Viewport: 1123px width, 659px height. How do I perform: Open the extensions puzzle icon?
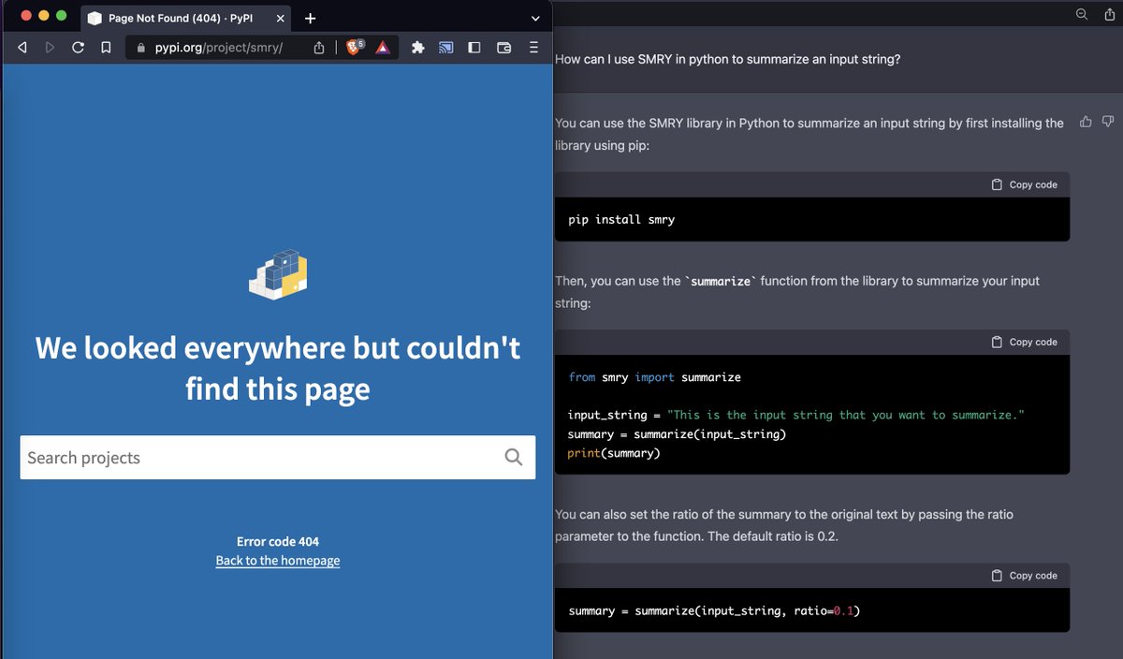point(417,47)
